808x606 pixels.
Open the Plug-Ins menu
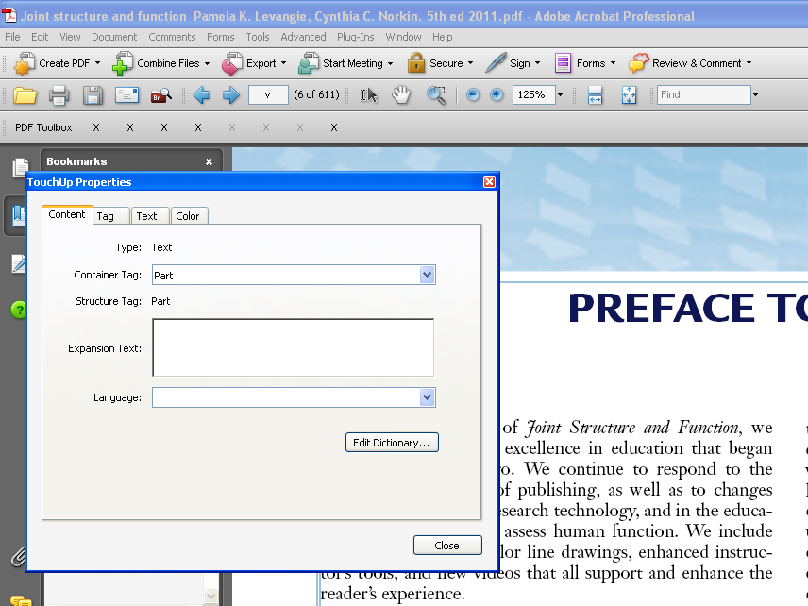(x=356, y=37)
